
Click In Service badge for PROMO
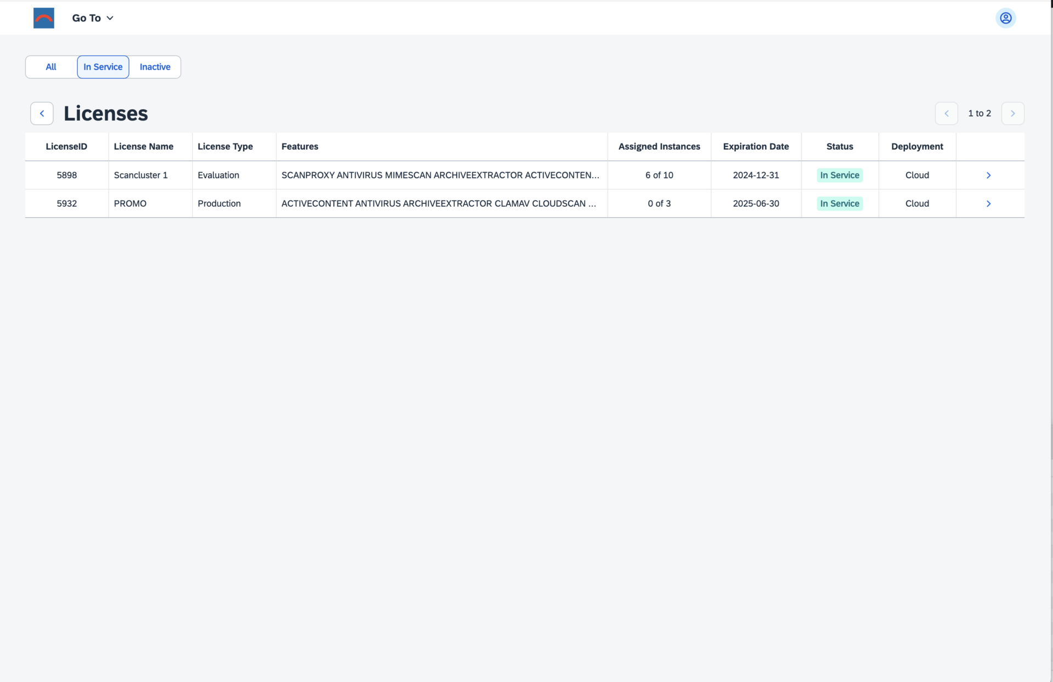tap(839, 204)
